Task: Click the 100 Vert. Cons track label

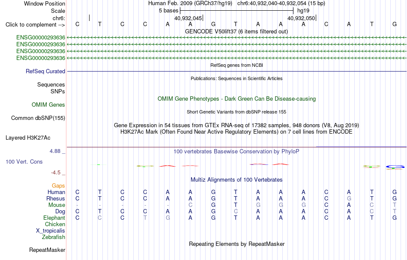Action: tap(24, 161)
